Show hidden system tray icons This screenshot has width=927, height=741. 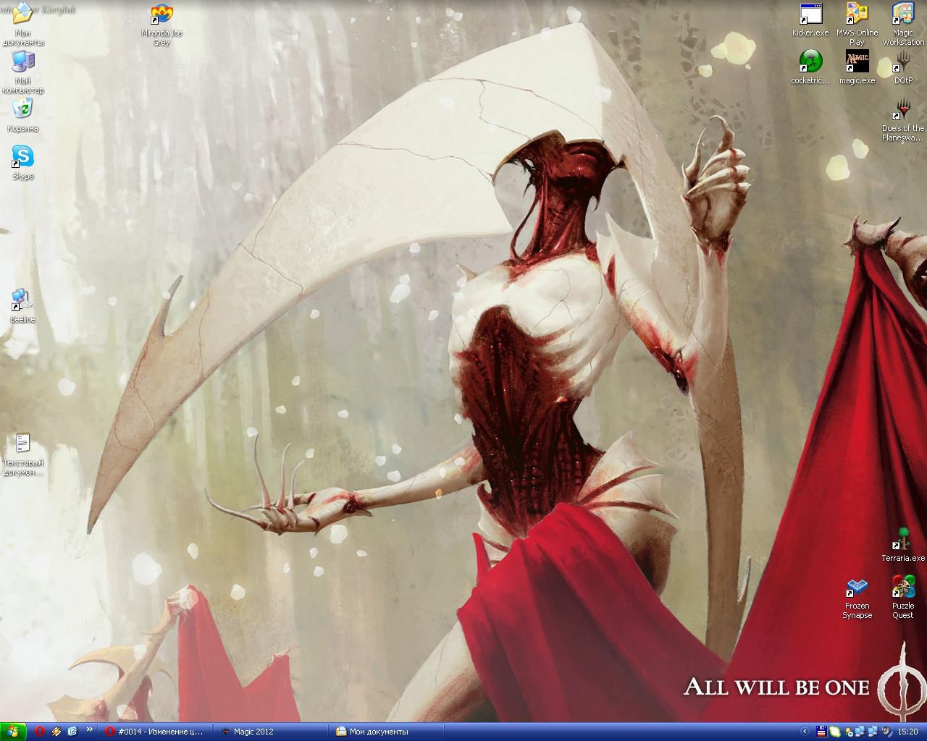[803, 732]
